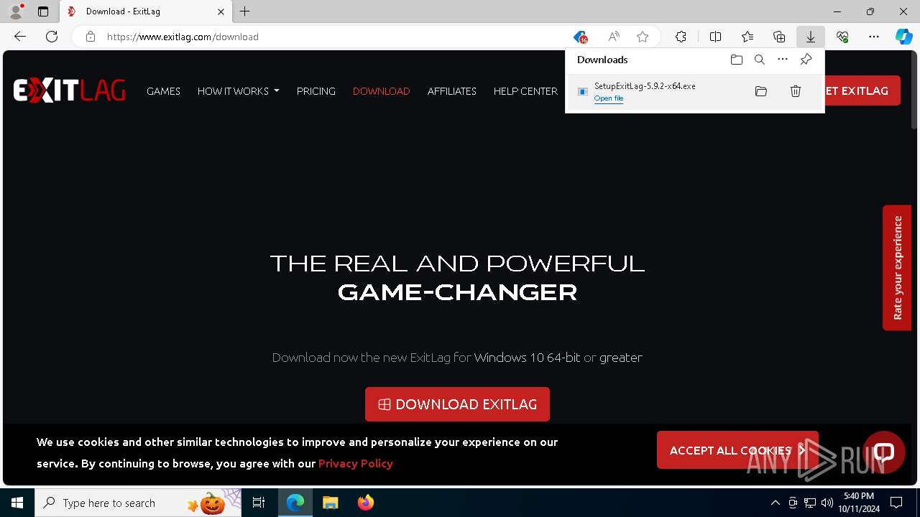Open the Extensions puzzle icon
This screenshot has height=517, width=920.
tap(681, 37)
